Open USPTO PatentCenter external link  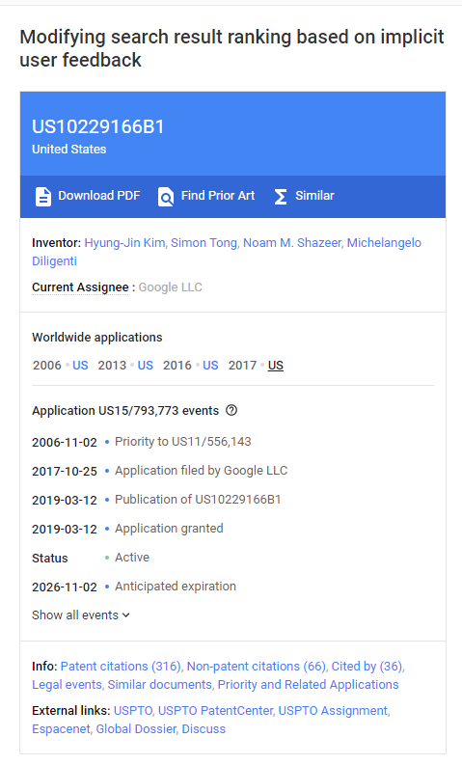pos(215,711)
